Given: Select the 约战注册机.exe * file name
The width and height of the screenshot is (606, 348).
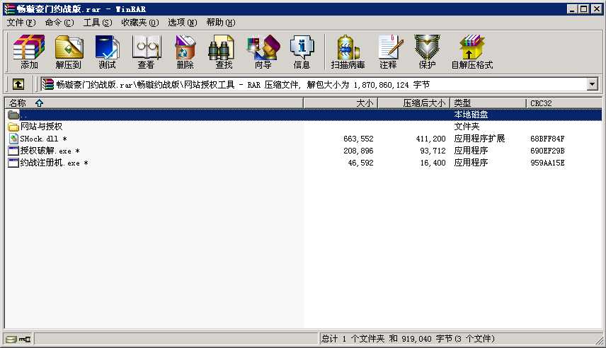Looking at the screenshot, I should [54, 163].
